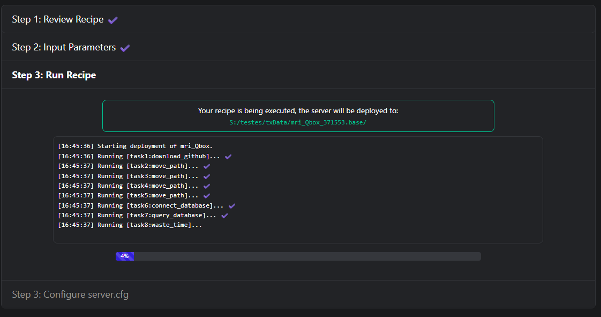The image size is (601, 317).
Task: Expand the Step 1: Review Recipe section
Action: click(58, 19)
